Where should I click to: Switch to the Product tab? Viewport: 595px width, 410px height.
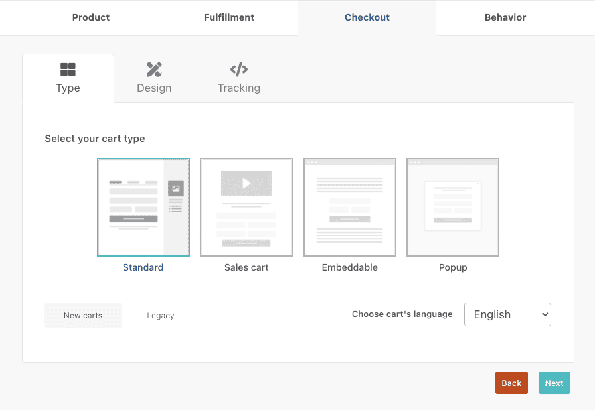(x=90, y=17)
